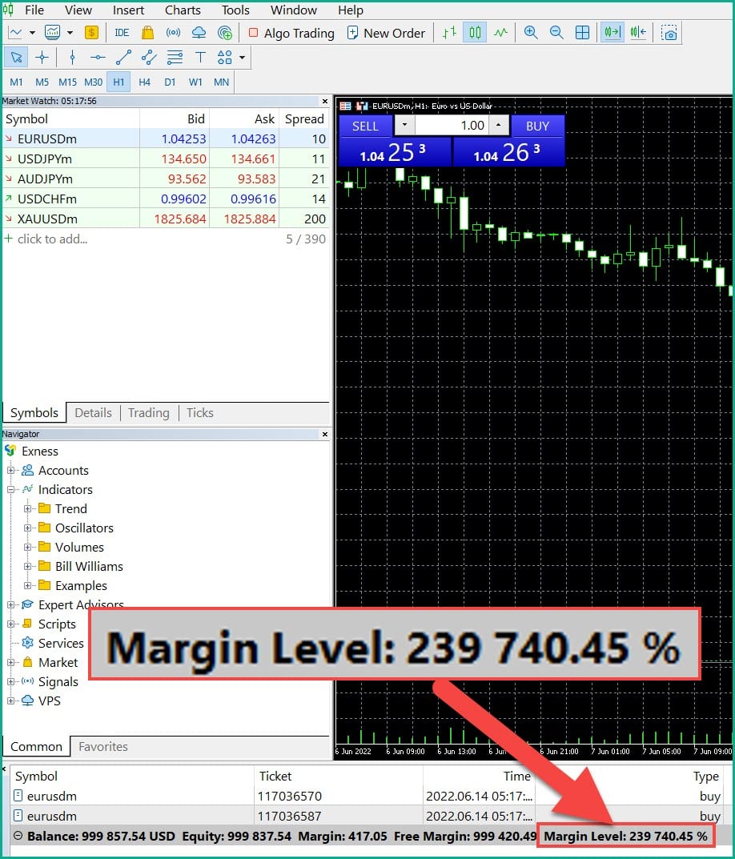Screen dimensions: 735x859
Task: Select the Text annotation tool
Action: (199, 57)
